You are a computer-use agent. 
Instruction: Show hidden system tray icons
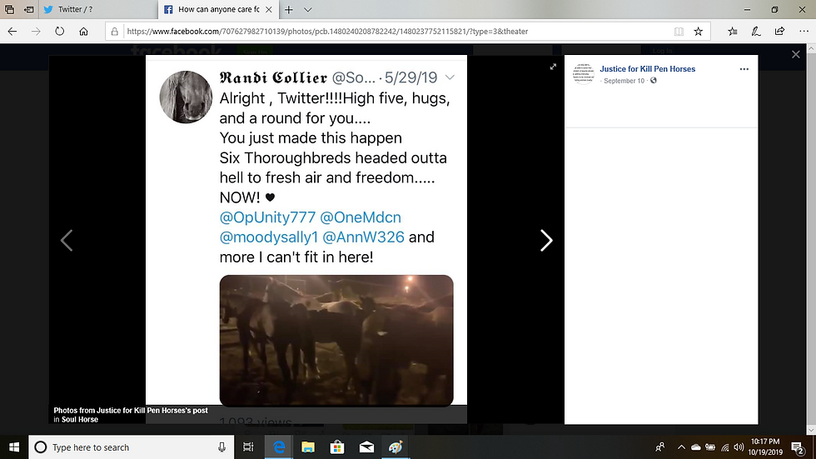tap(681, 447)
